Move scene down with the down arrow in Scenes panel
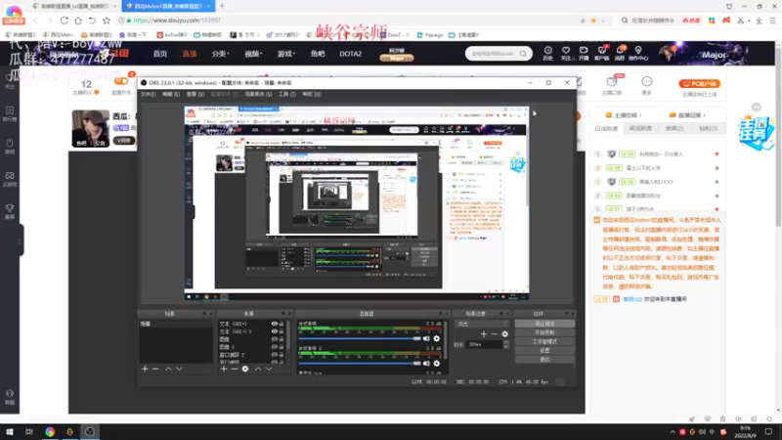The image size is (782, 440). point(179,369)
